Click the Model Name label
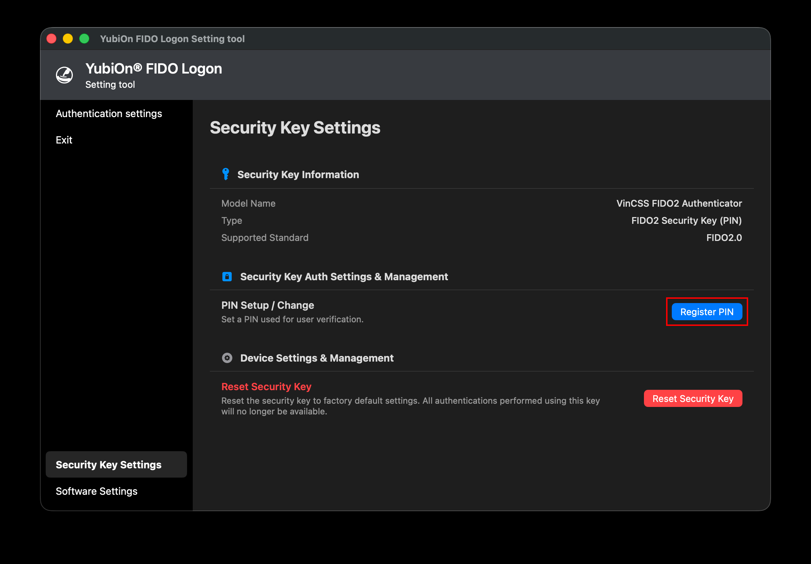This screenshot has height=564, width=811. pos(248,203)
